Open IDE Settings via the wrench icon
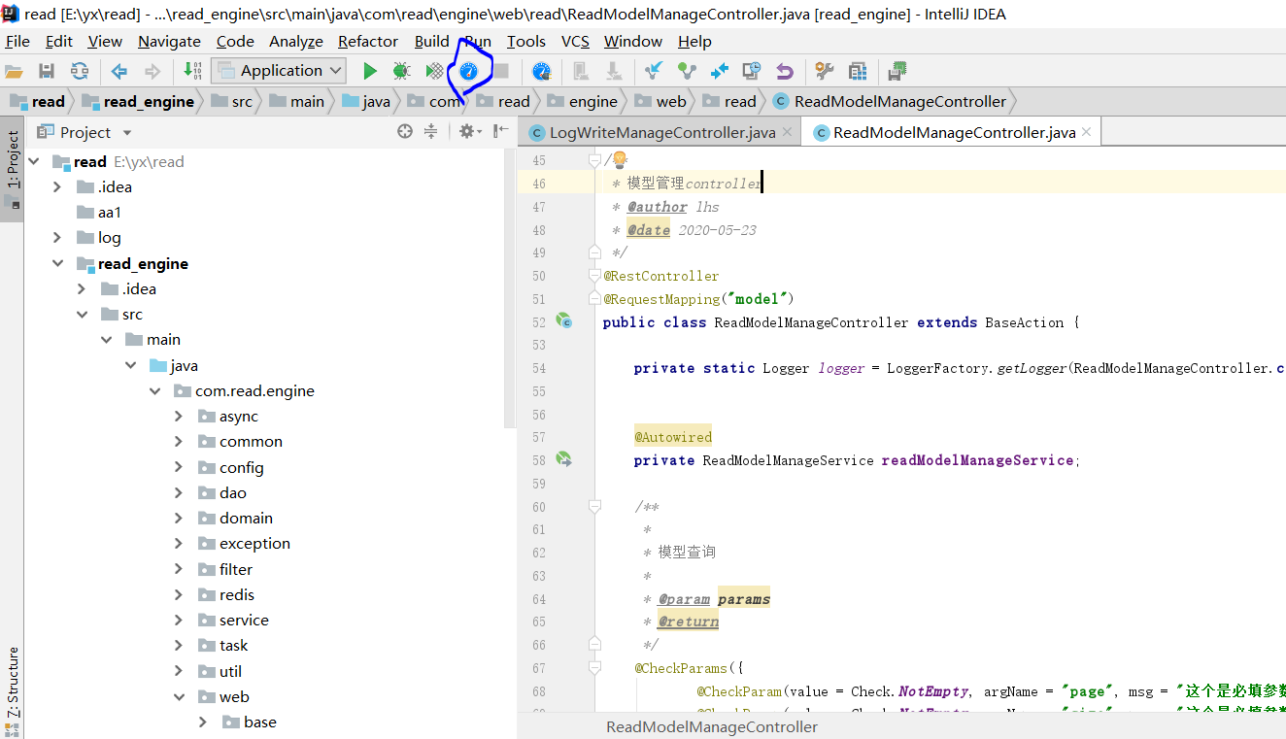Screen dimensions: 1286x739 pyautogui.click(x=823, y=70)
